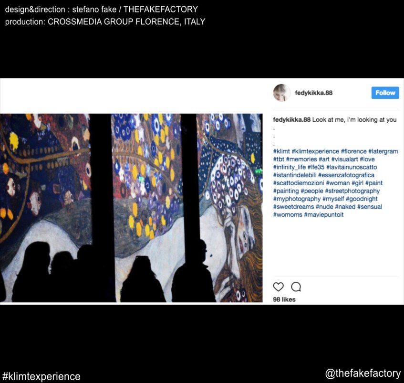Open fedykikka.88 profile avatar
This screenshot has width=404, height=383.
[x=281, y=93]
